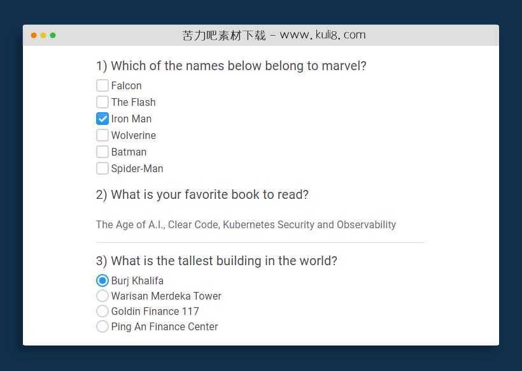
Task: Uncheck the Iron Man checkbox
Action: tap(102, 119)
